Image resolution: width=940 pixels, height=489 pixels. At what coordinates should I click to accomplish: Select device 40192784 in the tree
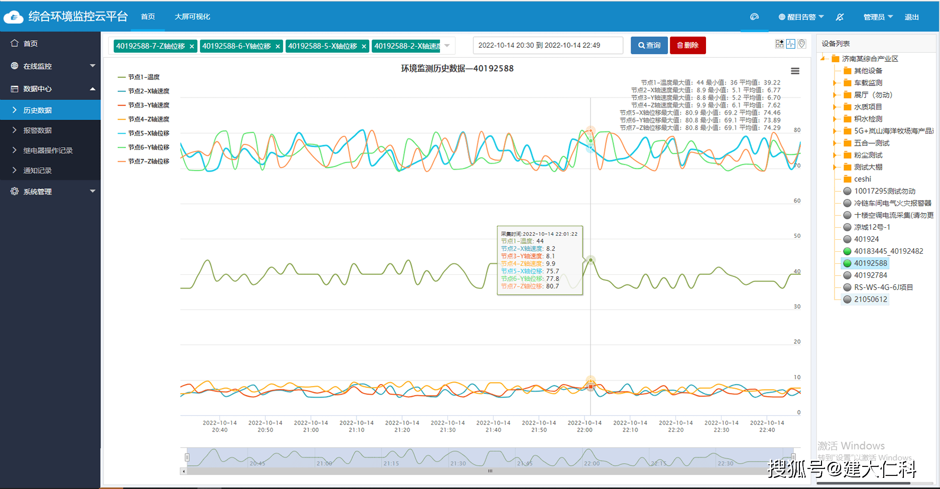coord(870,275)
